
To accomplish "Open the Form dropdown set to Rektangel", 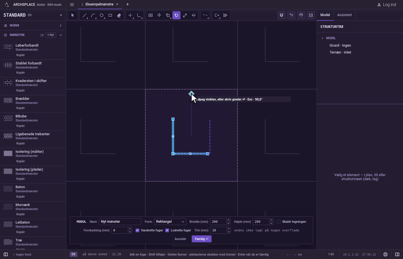I will pyautogui.click(x=170, y=222).
